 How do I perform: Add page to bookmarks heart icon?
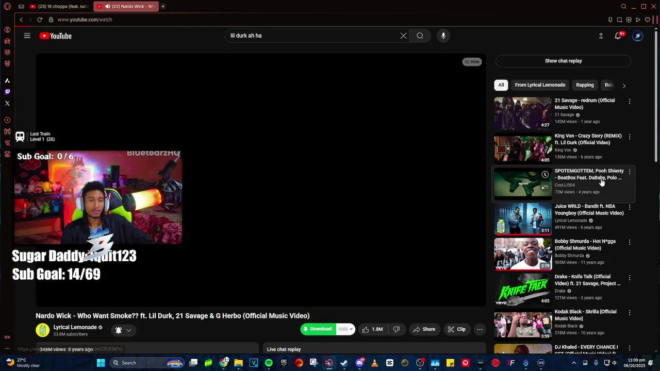(648, 20)
